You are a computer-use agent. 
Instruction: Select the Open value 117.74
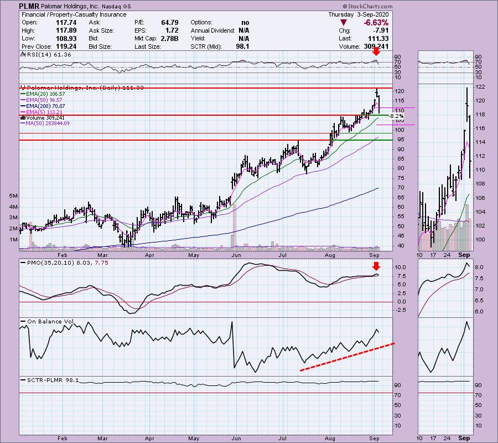click(x=66, y=22)
